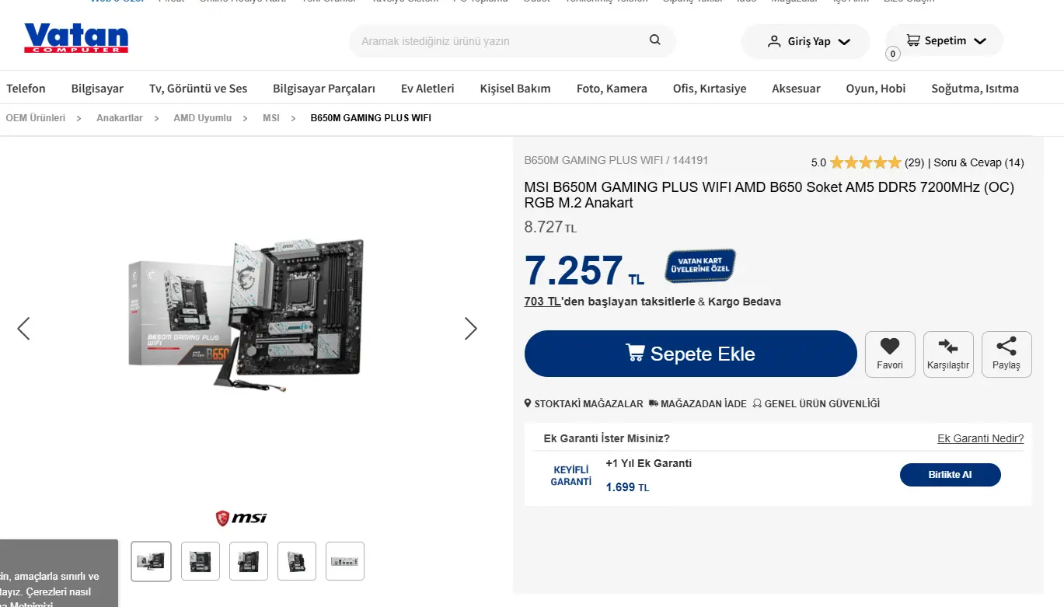Select the fourth product thumbnail
The image size is (1064, 607).
click(x=297, y=561)
